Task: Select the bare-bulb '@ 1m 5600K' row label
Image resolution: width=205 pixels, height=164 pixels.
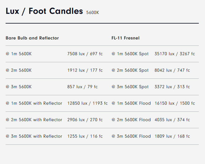Action: pyautogui.click(x=19, y=54)
